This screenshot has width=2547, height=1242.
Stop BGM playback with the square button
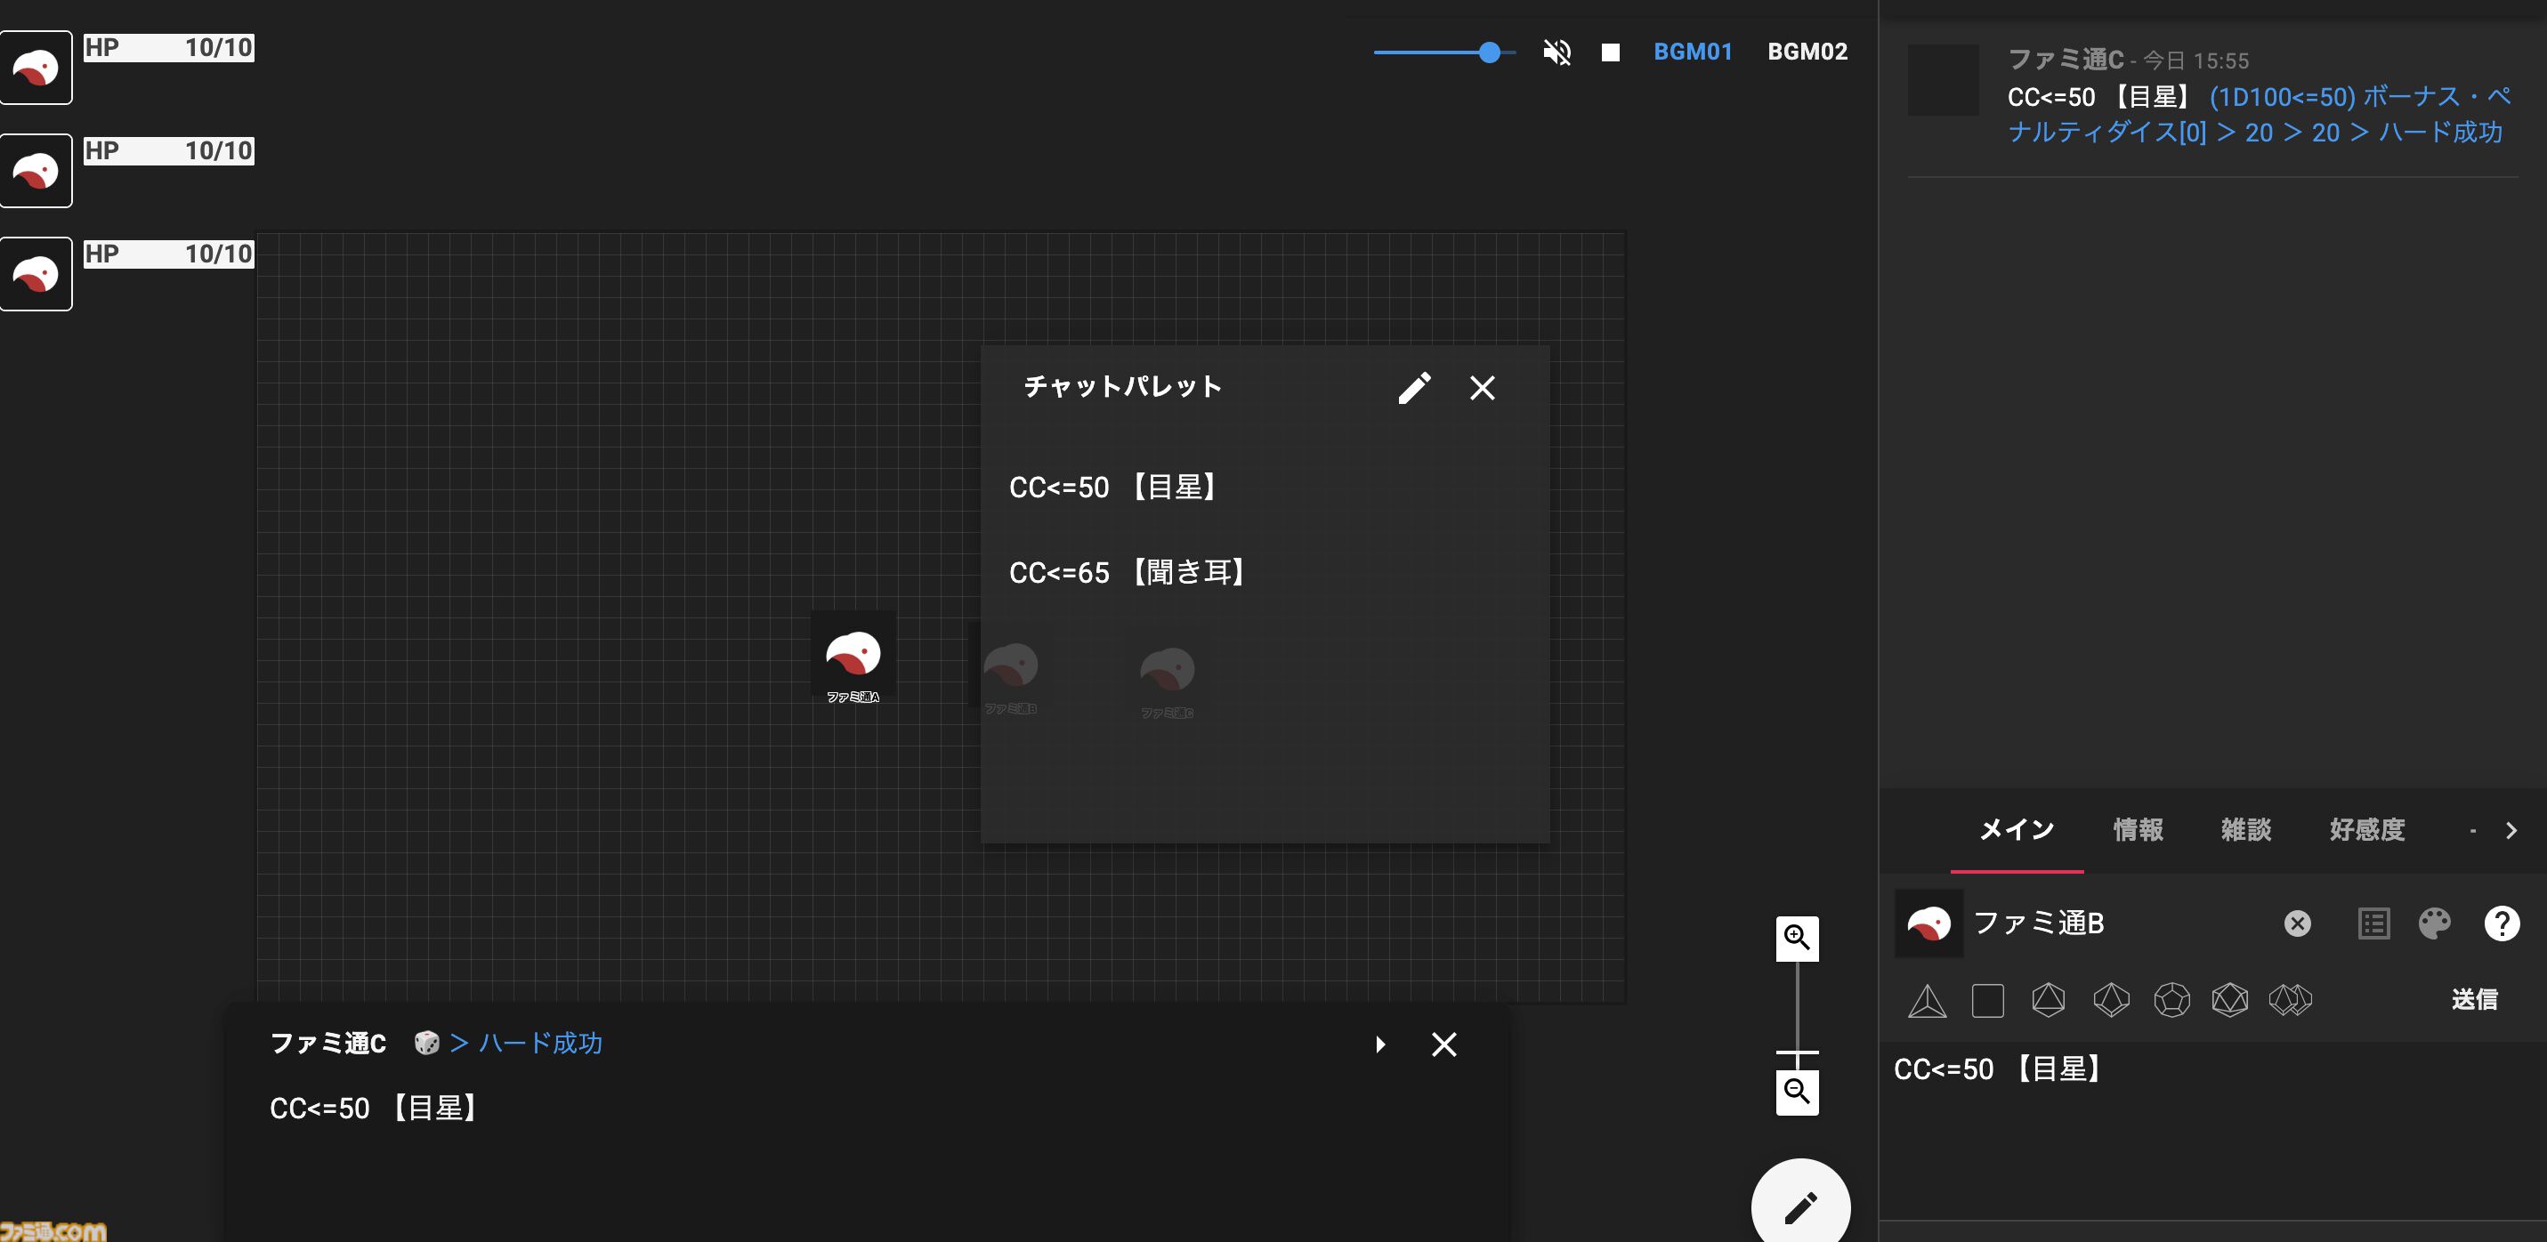pos(1611,52)
